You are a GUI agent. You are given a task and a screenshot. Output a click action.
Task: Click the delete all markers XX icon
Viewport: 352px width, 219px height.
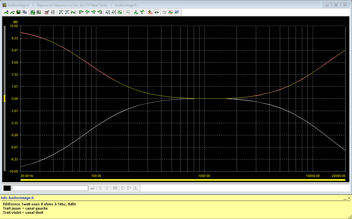click(115, 188)
